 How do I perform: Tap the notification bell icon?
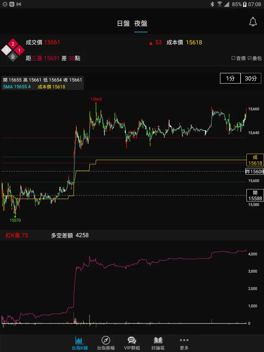pos(253,22)
